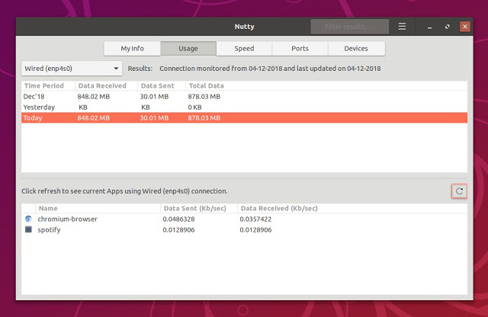Sort apps by Data Sent (Kb/sec) header
Image resolution: width=488 pixels, height=317 pixels.
(199, 209)
